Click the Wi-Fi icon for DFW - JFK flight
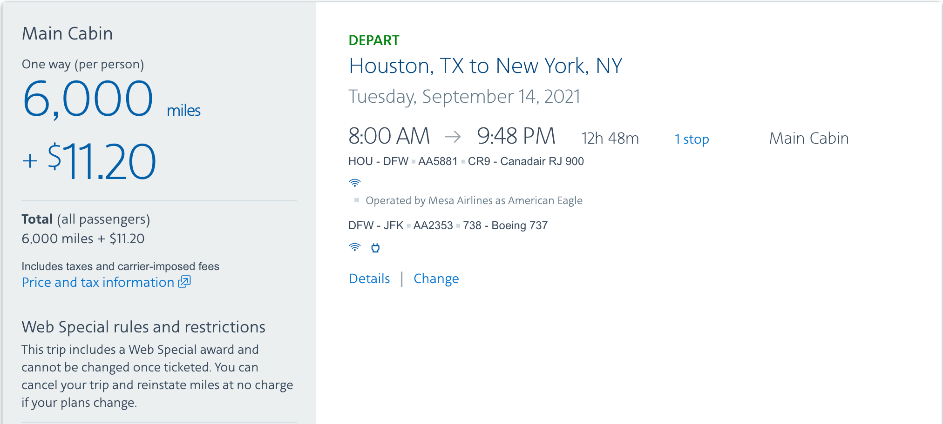This screenshot has height=424, width=943. point(354,247)
